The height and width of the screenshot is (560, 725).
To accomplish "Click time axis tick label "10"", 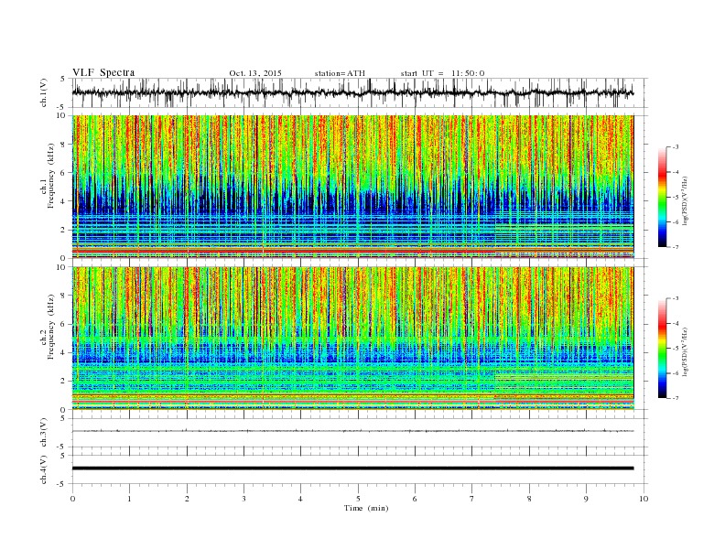I will 644,499.
